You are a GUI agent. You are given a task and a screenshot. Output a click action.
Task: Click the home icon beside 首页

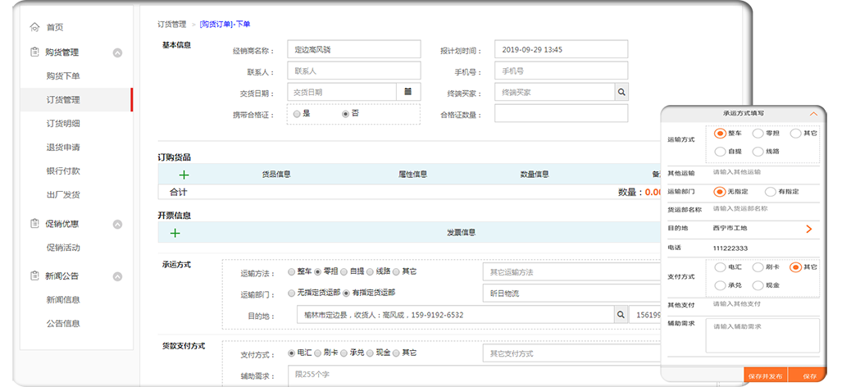coord(34,27)
